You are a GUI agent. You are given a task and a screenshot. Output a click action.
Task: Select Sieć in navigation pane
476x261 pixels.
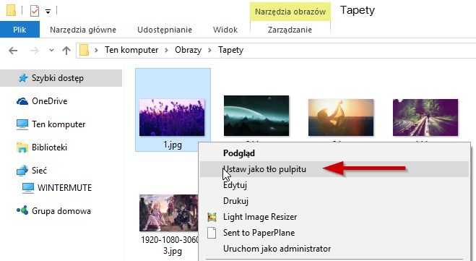(40, 171)
